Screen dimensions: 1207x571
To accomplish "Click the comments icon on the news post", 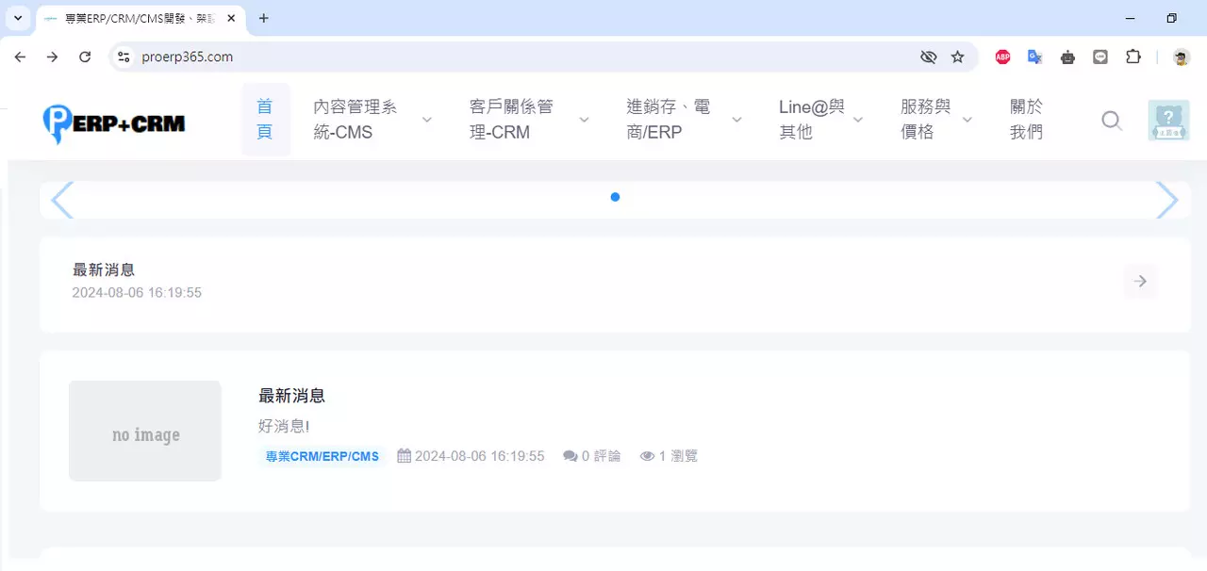I will click(570, 455).
